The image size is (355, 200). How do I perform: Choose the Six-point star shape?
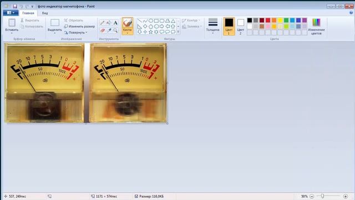[x=156, y=32]
